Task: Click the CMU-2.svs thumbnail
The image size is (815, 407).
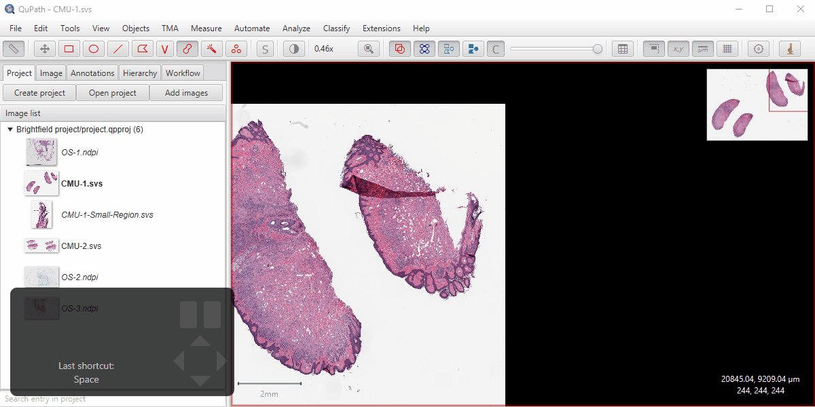Action: point(41,246)
